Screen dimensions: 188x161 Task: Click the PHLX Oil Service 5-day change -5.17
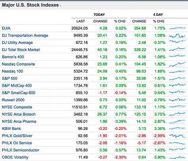[x=142, y=143]
